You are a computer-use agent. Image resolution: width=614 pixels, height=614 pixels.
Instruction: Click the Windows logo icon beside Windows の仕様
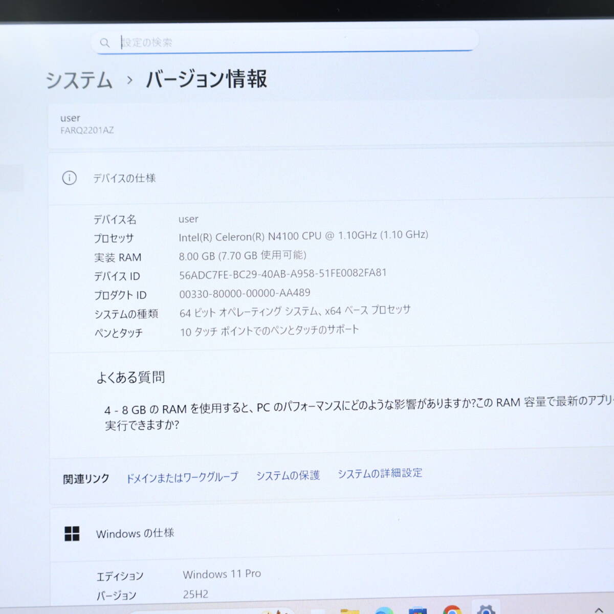tap(72, 534)
